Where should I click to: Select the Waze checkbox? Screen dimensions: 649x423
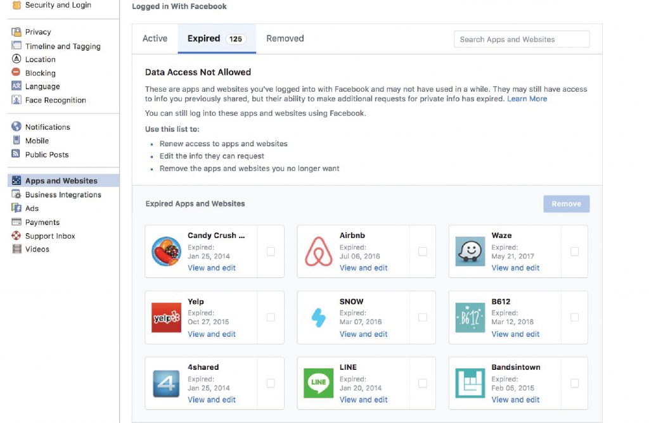click(x=574, y=251)
